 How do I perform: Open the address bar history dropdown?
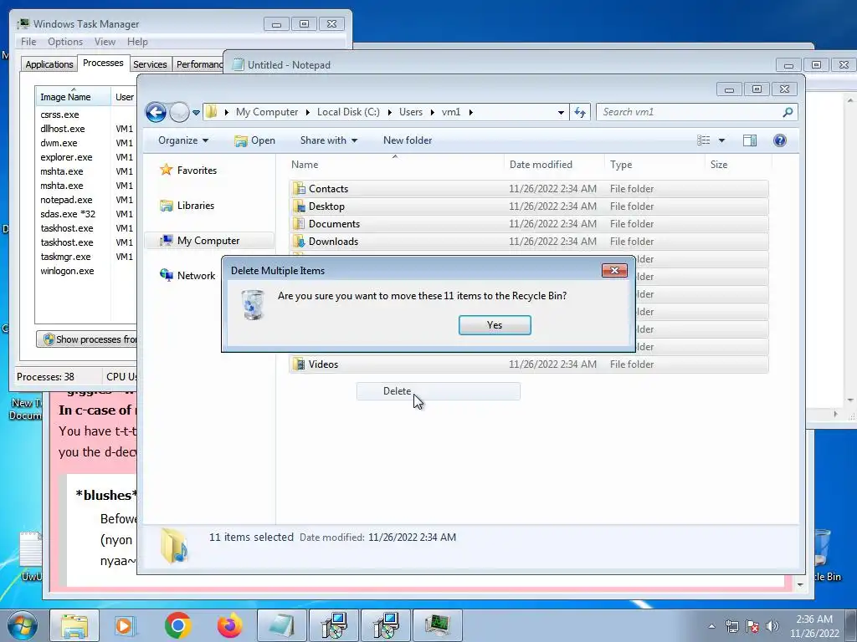tap(561, 113)
